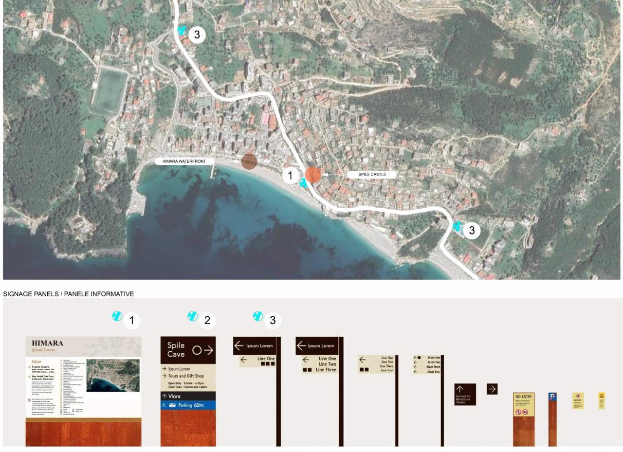623x452 pixels.
Task: Click the circle-arrow icon on Spile Cave sign
Action: [203, 350]
